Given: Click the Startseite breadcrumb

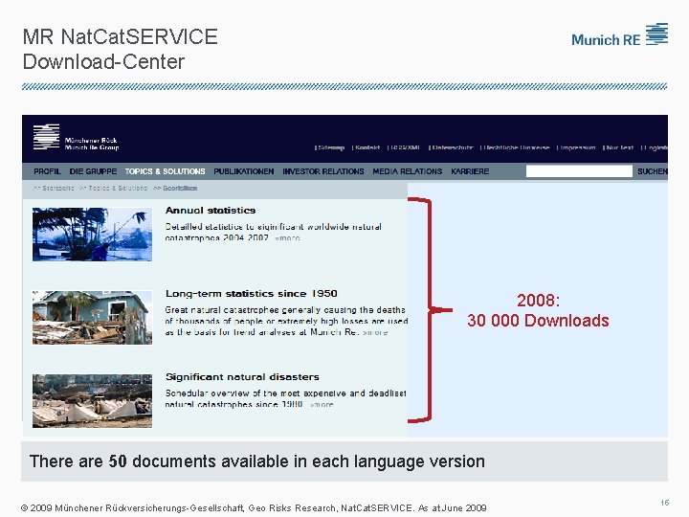Looking at the screenshot, I should (x=57, y=189).
